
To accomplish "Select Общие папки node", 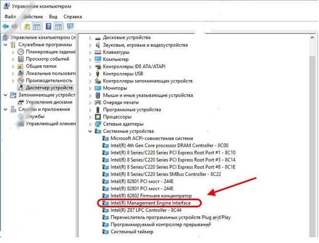I will coord(41,66).
